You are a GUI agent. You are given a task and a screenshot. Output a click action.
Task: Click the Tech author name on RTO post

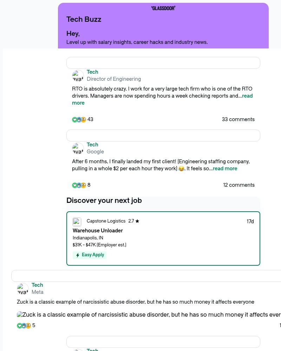pos(92,72)
